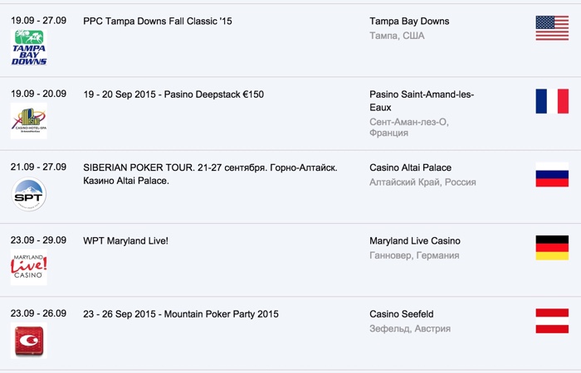The height and width of the screenshot is (373, 581).
Task: Click the United States flag icon
Action: point(552,28)
